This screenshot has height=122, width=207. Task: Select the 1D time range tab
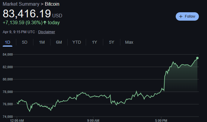[x=8, y=42]
